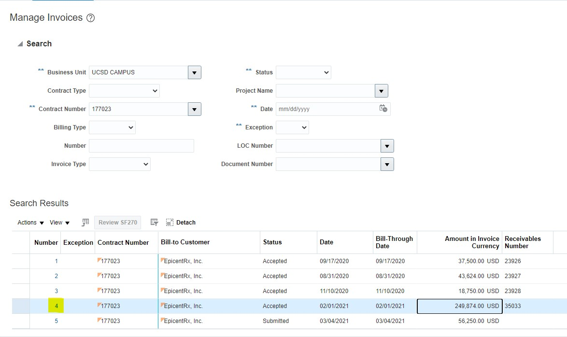The image size is (567, 337).
Task: Click the invoice Number input field
Action: (141, 146)
